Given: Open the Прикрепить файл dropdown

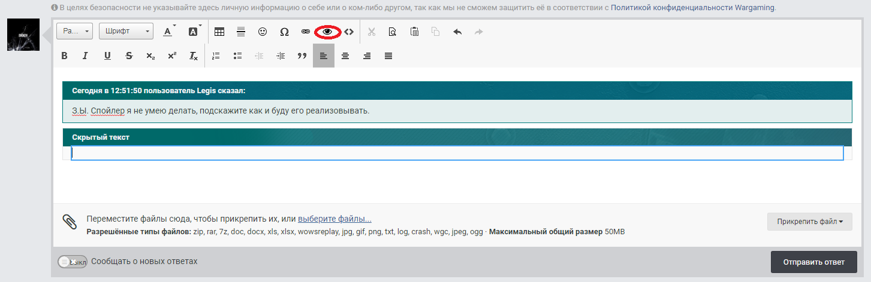Looking at the screenshot, I should point(810,222).
